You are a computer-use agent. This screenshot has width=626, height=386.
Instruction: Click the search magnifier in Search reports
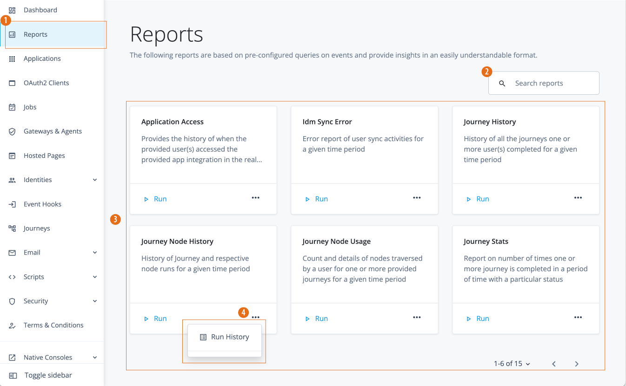[502, 83]
